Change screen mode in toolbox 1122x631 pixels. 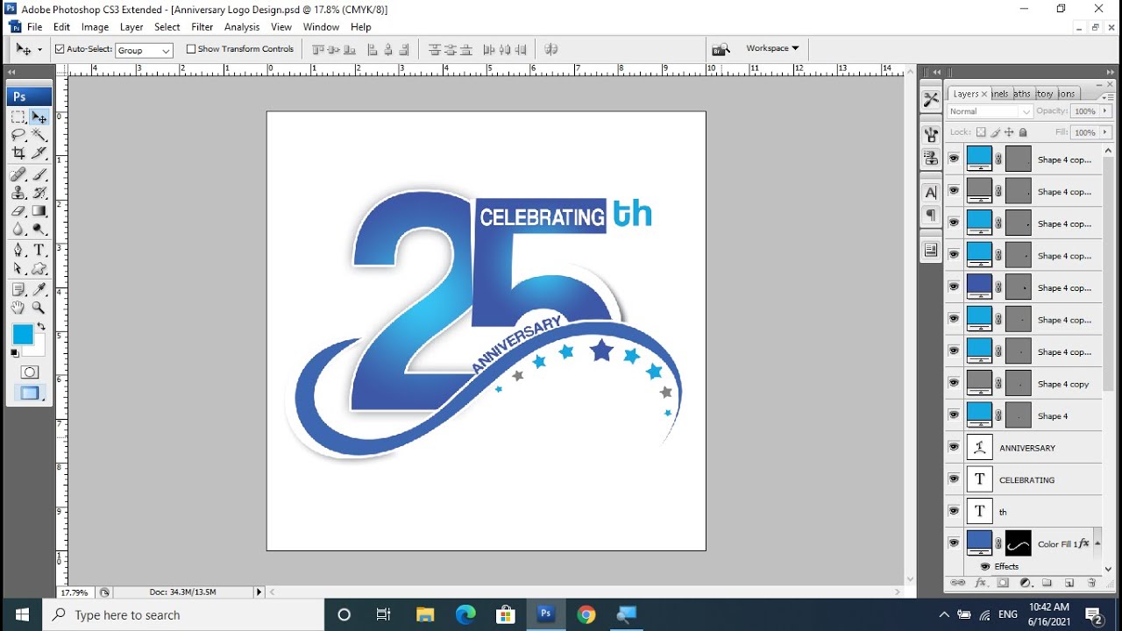(30, 393)
